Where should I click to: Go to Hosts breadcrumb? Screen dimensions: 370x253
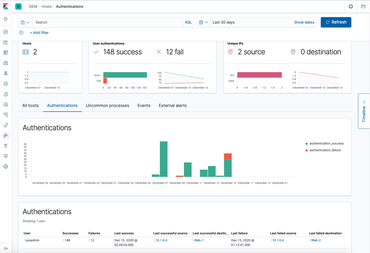click(47, 6)
